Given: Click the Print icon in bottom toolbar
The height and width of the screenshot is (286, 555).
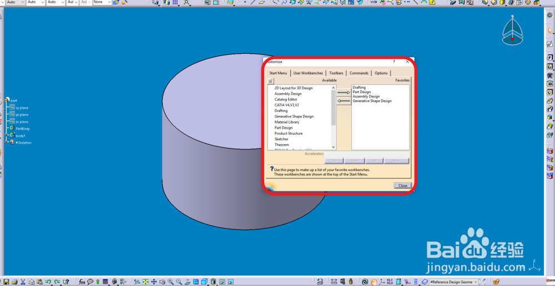Looking at the screenshot, I should point(14,282).
